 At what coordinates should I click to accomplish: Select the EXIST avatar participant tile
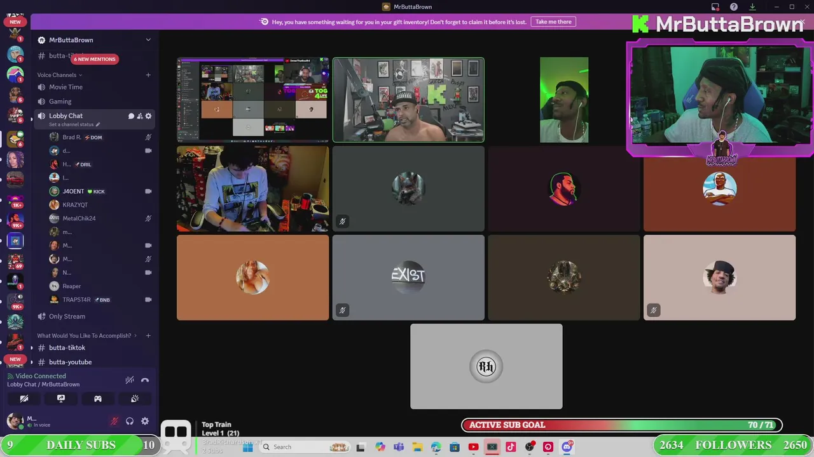tap(408, 277)
